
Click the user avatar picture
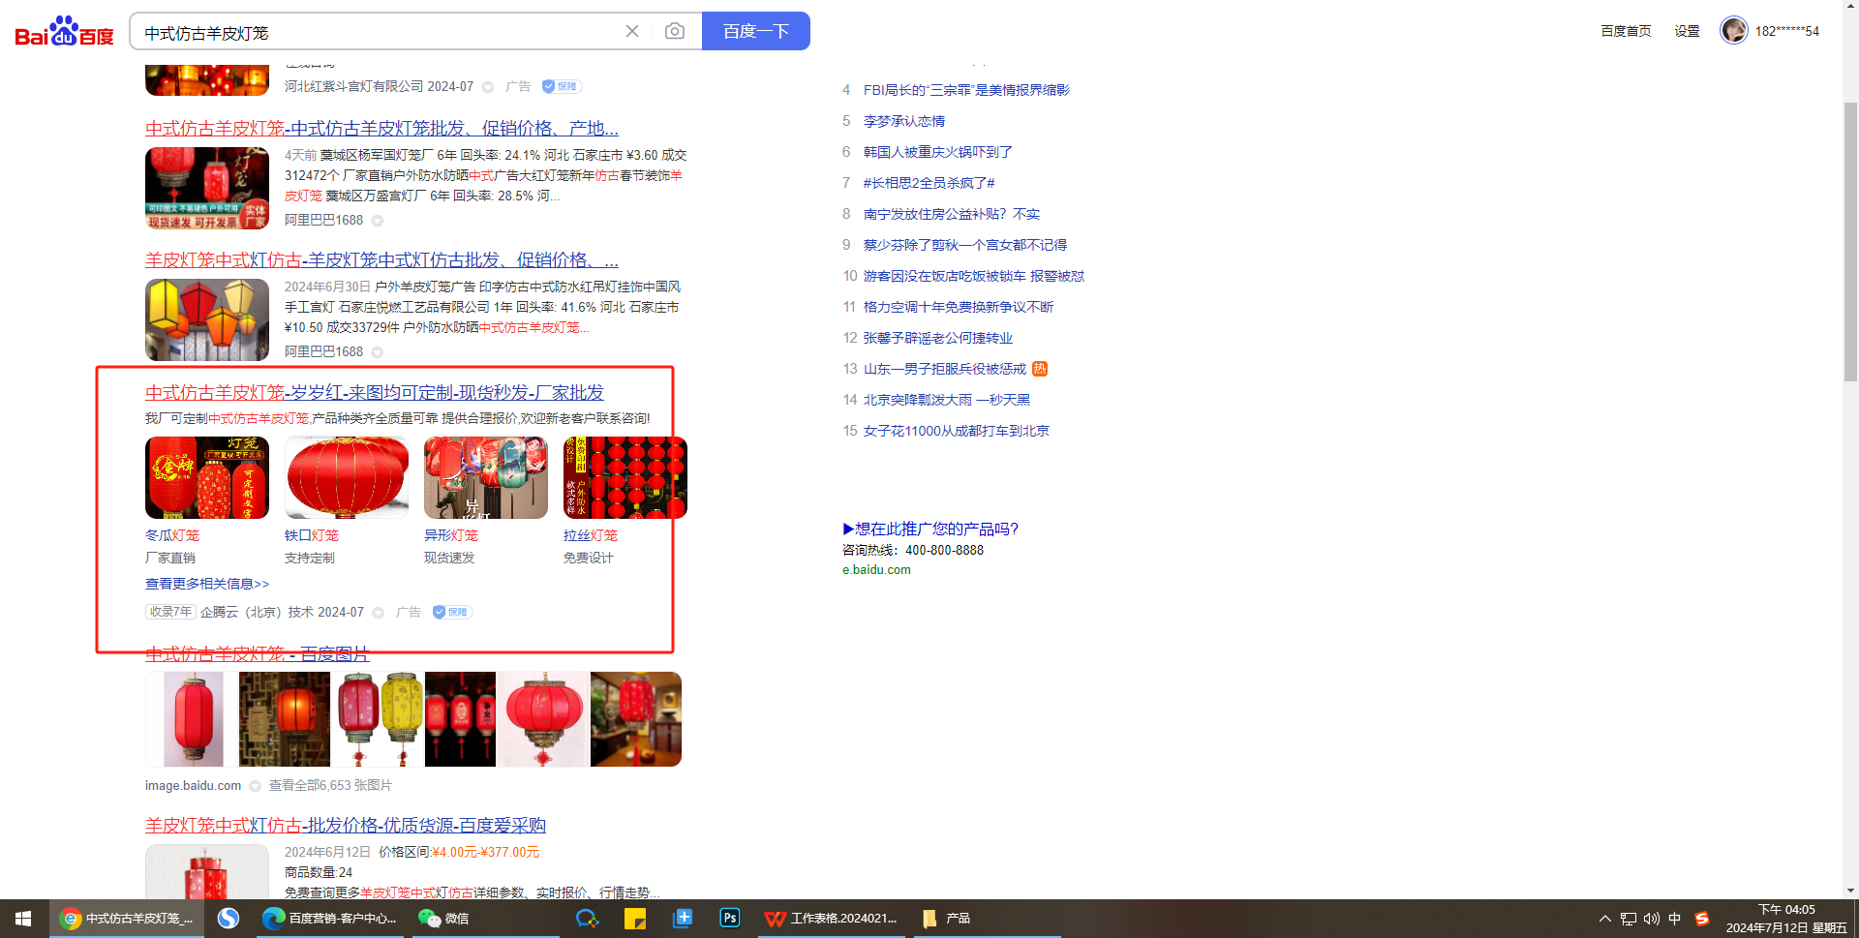[1733, 30]
